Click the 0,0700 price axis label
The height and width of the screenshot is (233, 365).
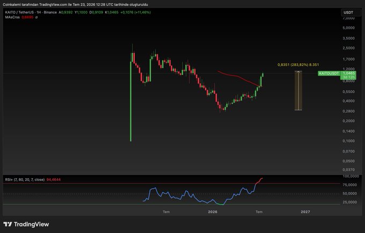[x=348, y=151]
